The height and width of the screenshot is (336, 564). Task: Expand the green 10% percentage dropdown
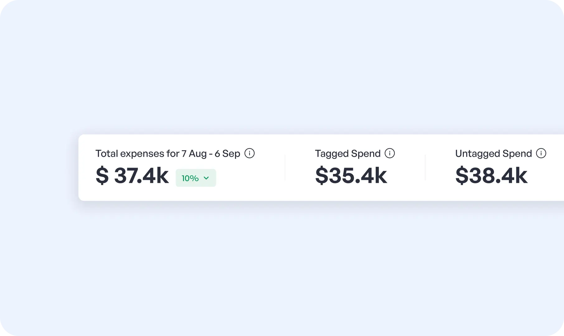(196, 178)
